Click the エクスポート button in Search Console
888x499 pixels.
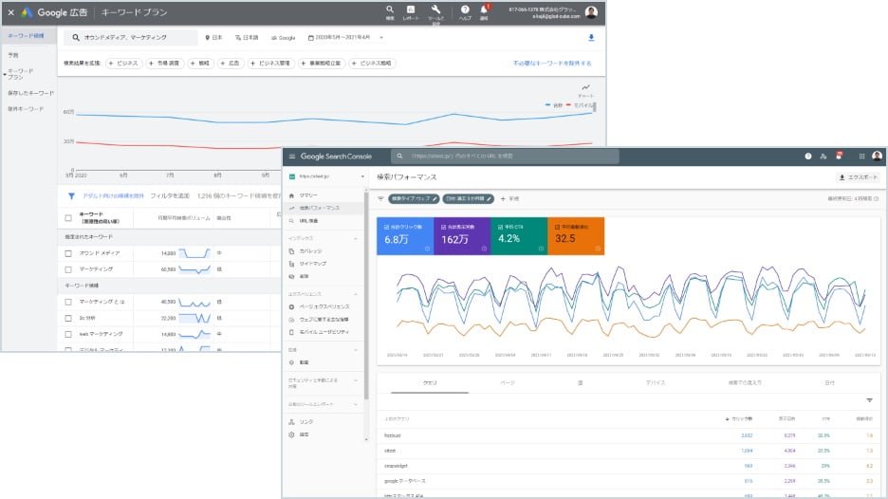coord(859,177)
